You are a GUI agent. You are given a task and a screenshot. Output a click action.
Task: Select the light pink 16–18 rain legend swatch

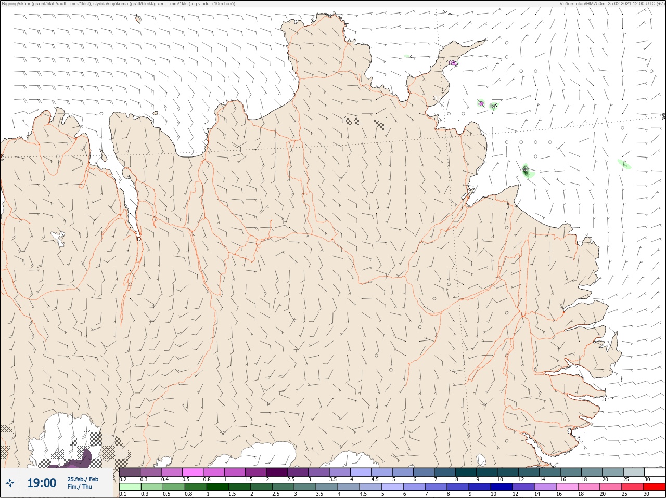click(x=568, y=487)
